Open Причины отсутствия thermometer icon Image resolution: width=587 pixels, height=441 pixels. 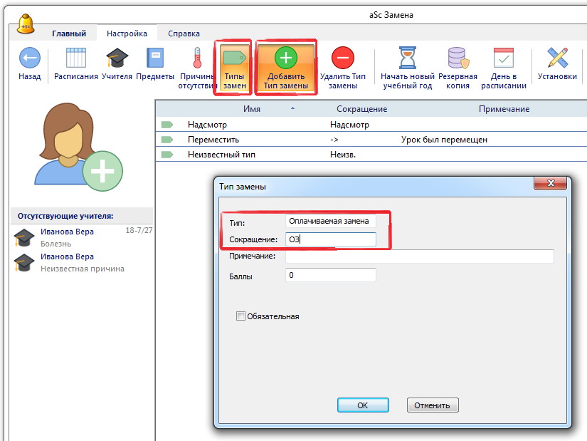tap(197, 58)
